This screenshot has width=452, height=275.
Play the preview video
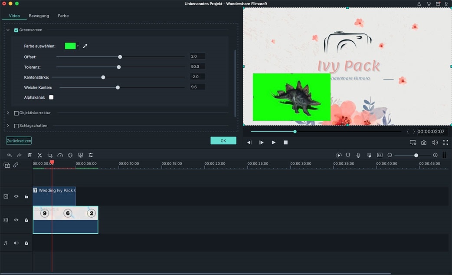274,142
